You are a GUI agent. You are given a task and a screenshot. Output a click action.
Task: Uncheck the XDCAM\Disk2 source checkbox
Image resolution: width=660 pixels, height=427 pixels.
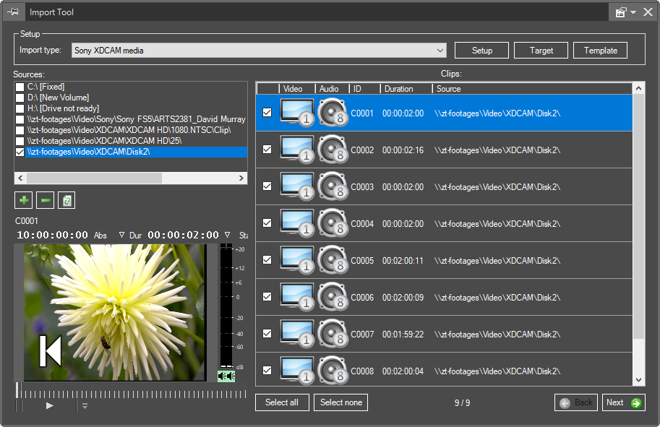pyautogui.click(x=20, y=152)
